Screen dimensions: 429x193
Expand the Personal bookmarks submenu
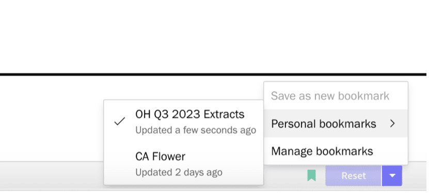point(336,124)
